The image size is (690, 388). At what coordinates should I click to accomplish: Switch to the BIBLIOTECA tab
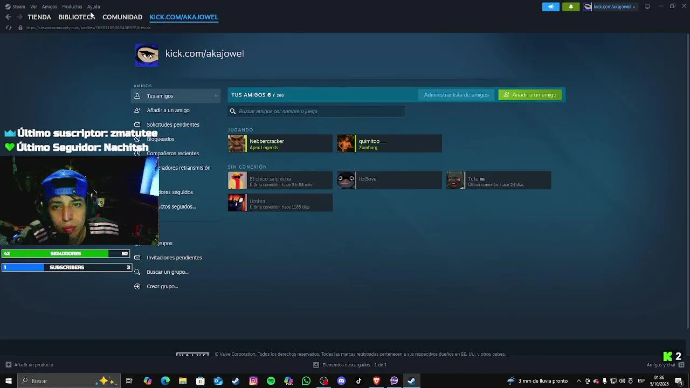(77, 17)
